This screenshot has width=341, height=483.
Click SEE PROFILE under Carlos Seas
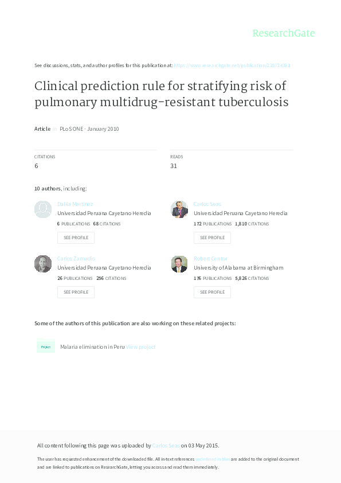(212, 237)
